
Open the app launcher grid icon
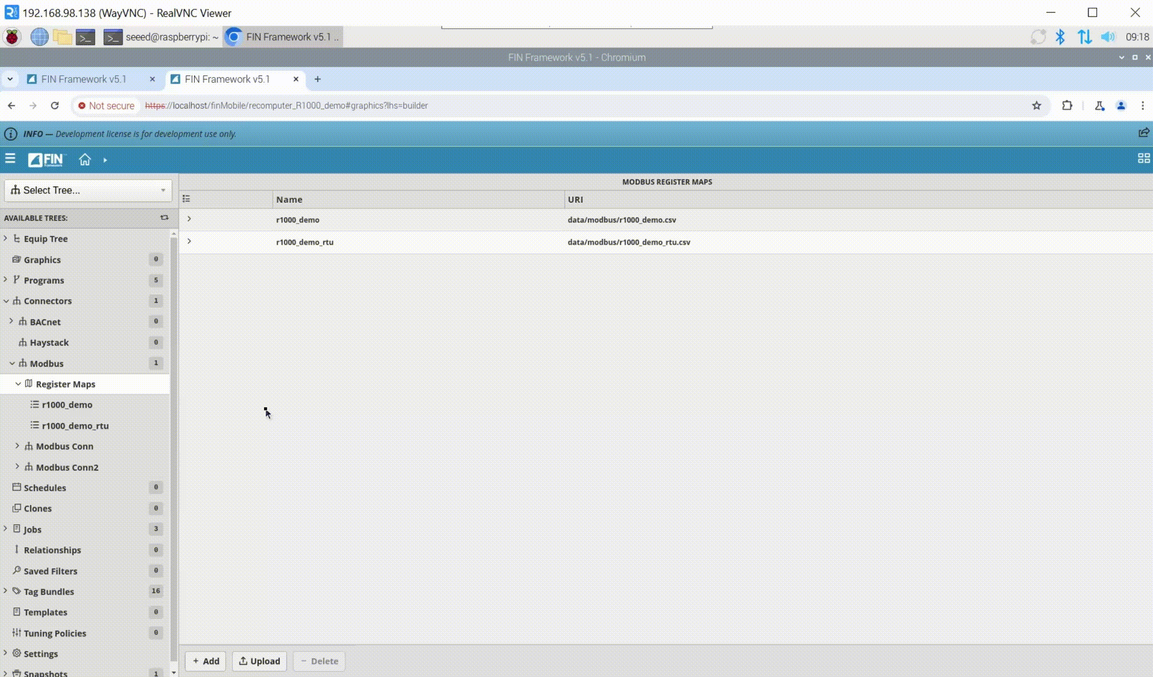[1143, 159]
